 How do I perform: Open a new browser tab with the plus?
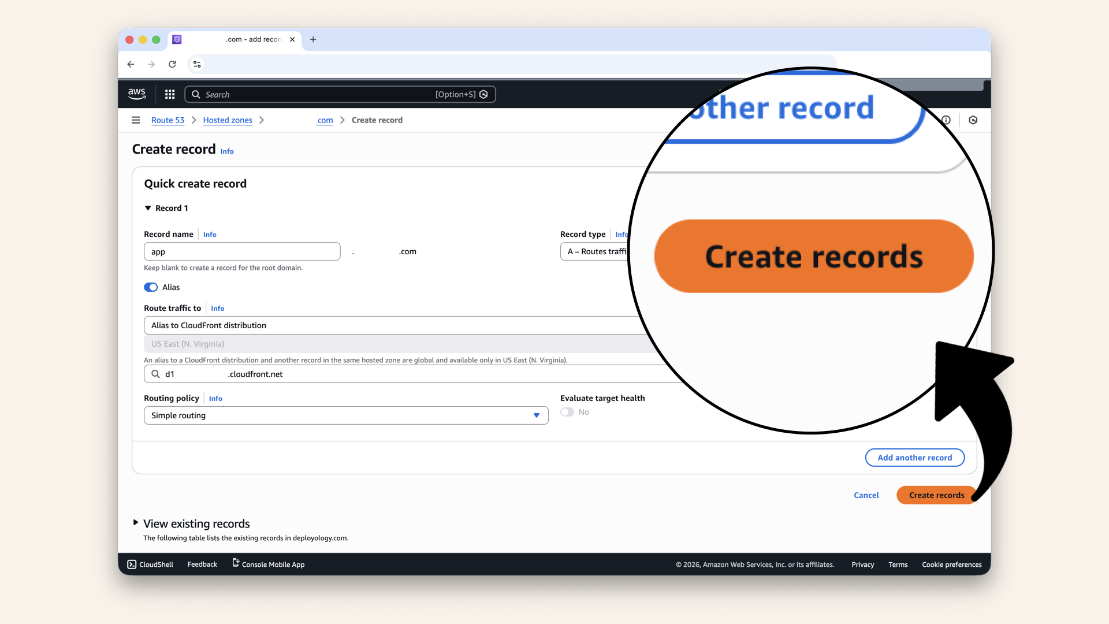click(x=313, y=39)
